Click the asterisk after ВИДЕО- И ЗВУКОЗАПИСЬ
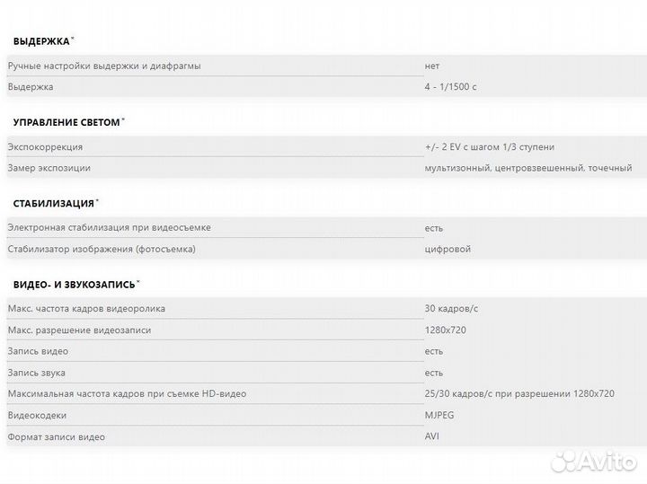The image size is (647, 484). [138, 281]
